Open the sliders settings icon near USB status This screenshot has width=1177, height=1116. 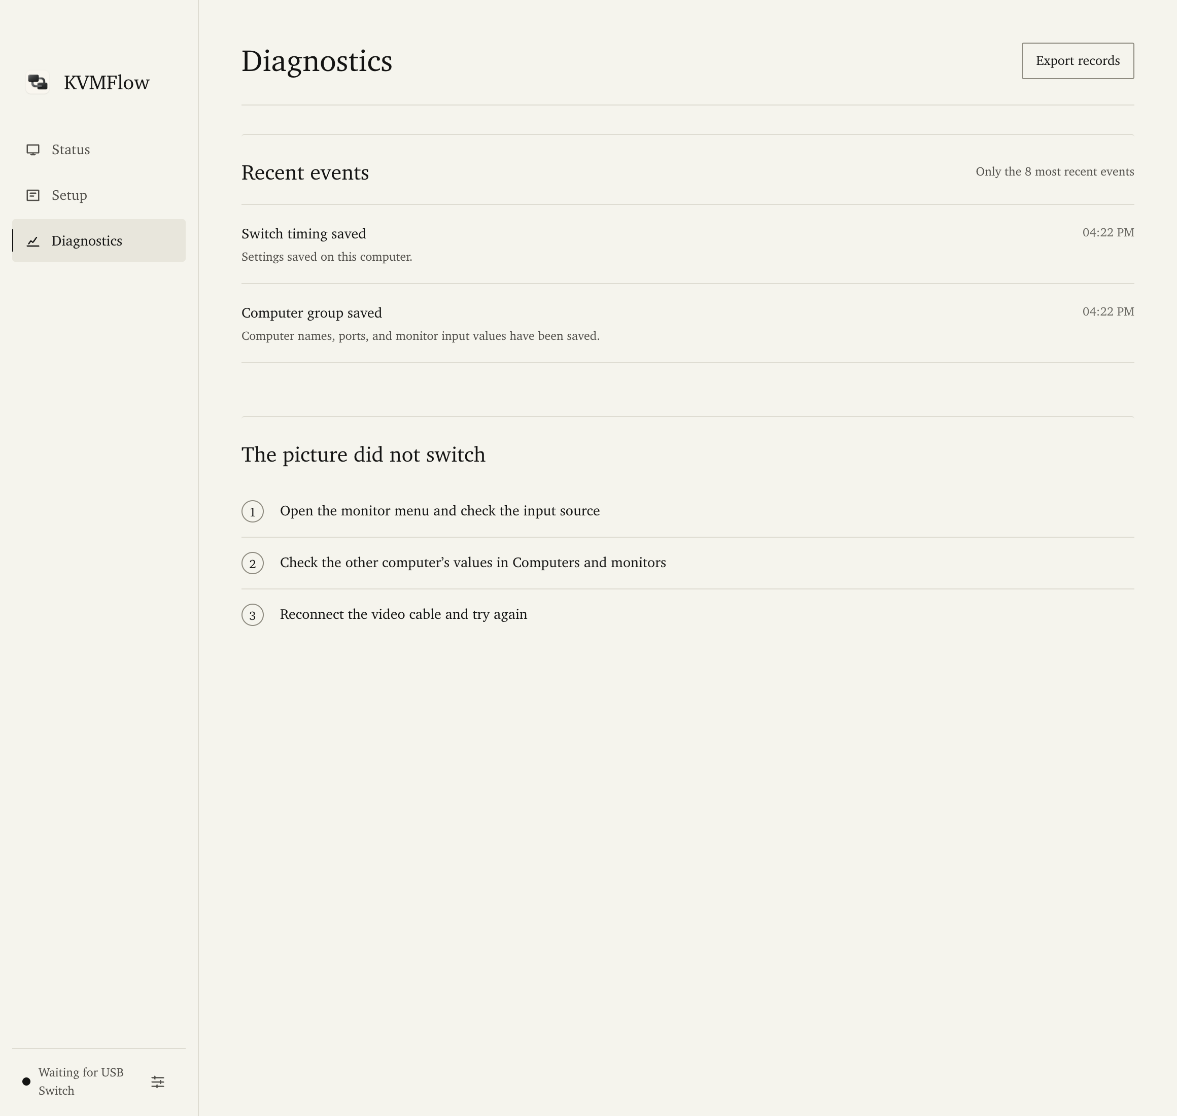point(158,1082)
